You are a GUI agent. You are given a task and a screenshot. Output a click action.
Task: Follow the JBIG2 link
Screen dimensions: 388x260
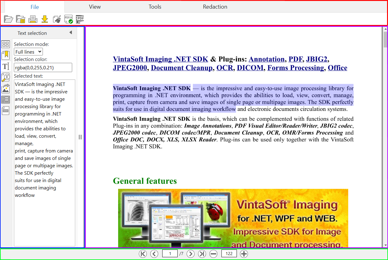(x=317, y=59)
